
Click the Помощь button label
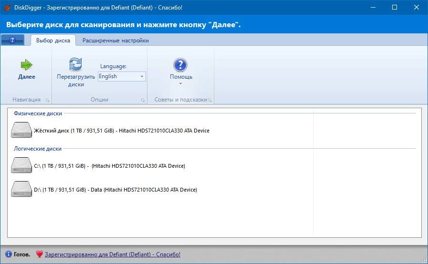181,77
